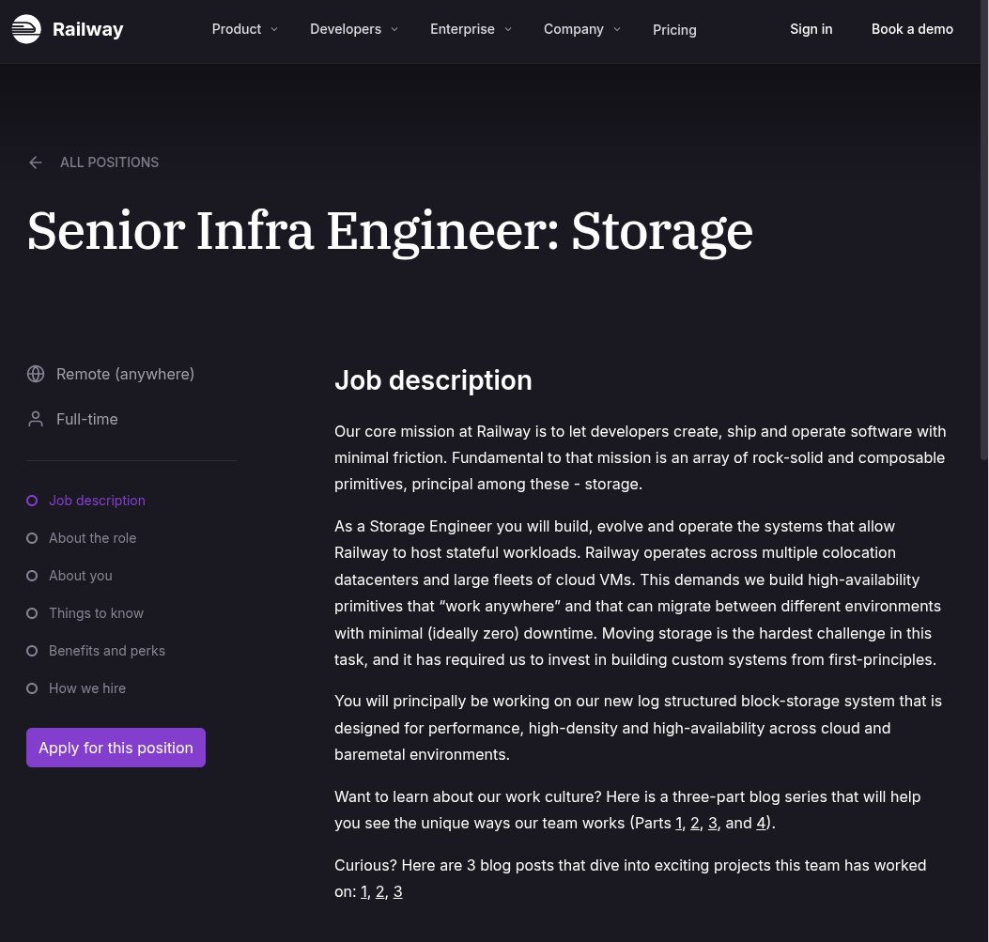Screen dimensions: 989x942
Task: Apply for this position
Action: [116, 748]
